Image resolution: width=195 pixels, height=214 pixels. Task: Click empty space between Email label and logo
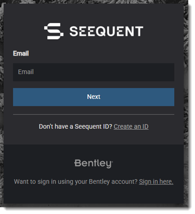click(x=93, y=45)
